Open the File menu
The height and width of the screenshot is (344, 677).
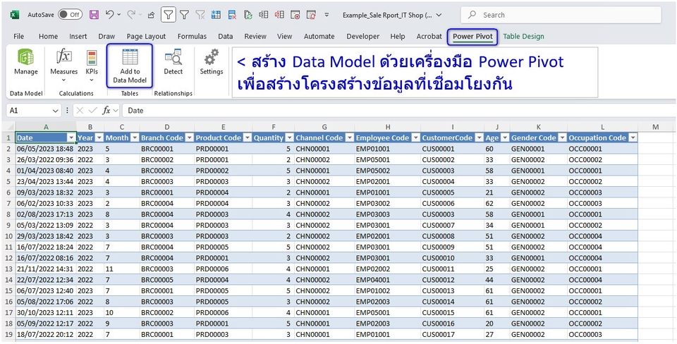pyautogui.click(x=19, y=37)
